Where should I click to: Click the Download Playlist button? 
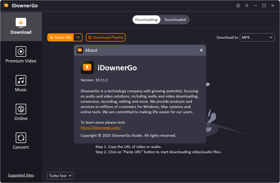point(106,37)
